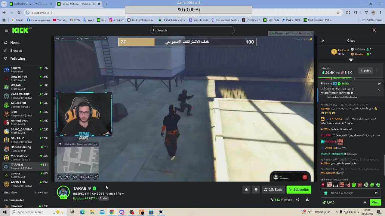Open PayPal bookmark
The image size is (385, 216).
291,20
